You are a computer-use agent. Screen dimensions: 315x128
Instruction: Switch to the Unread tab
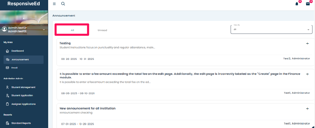coord(102,30)
